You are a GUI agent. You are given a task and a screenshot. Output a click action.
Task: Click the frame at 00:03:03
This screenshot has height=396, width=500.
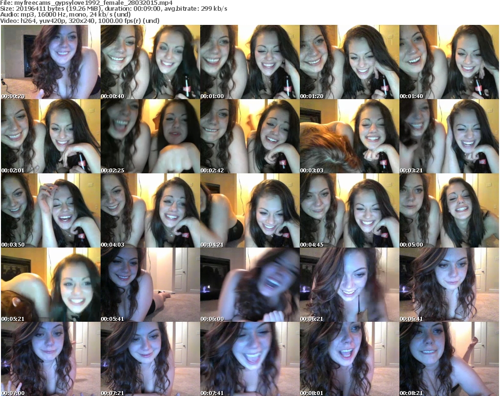pos(350,136)
